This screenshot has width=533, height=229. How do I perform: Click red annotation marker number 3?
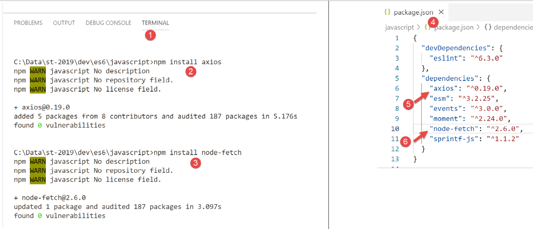pyautogui.click(x=195, y=163)
